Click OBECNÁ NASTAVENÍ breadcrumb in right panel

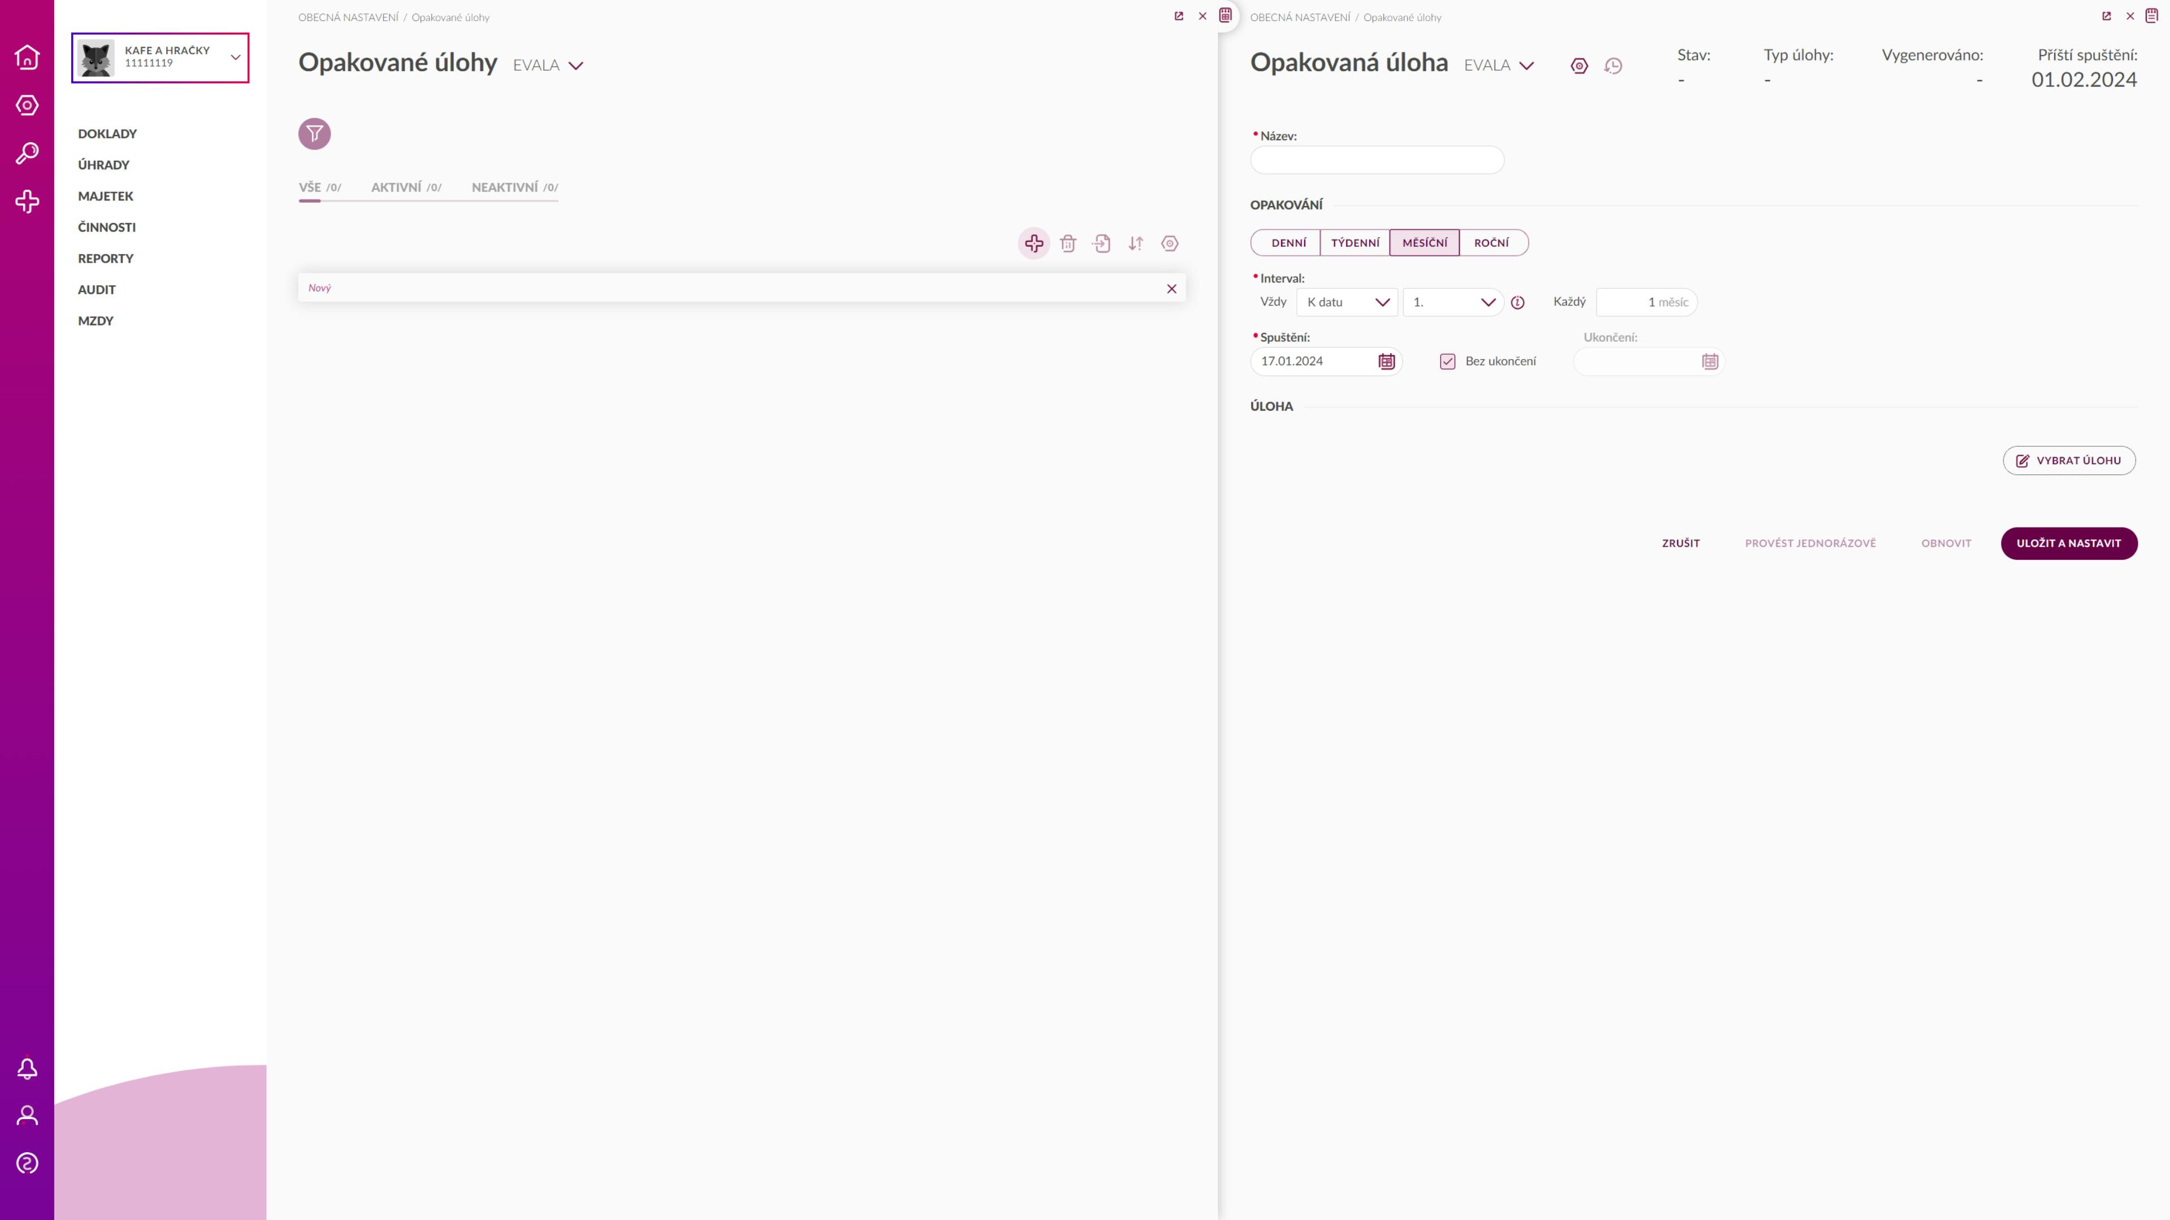1300,17
